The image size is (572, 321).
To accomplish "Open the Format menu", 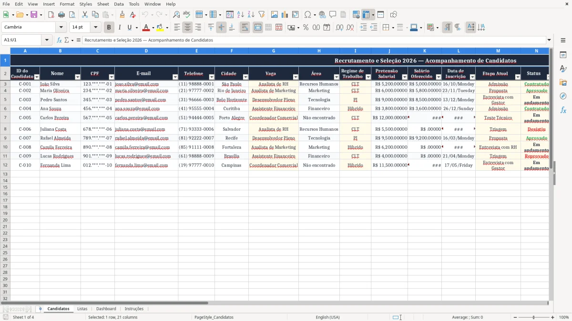I will pyautogui.click(x=67, y=4).
